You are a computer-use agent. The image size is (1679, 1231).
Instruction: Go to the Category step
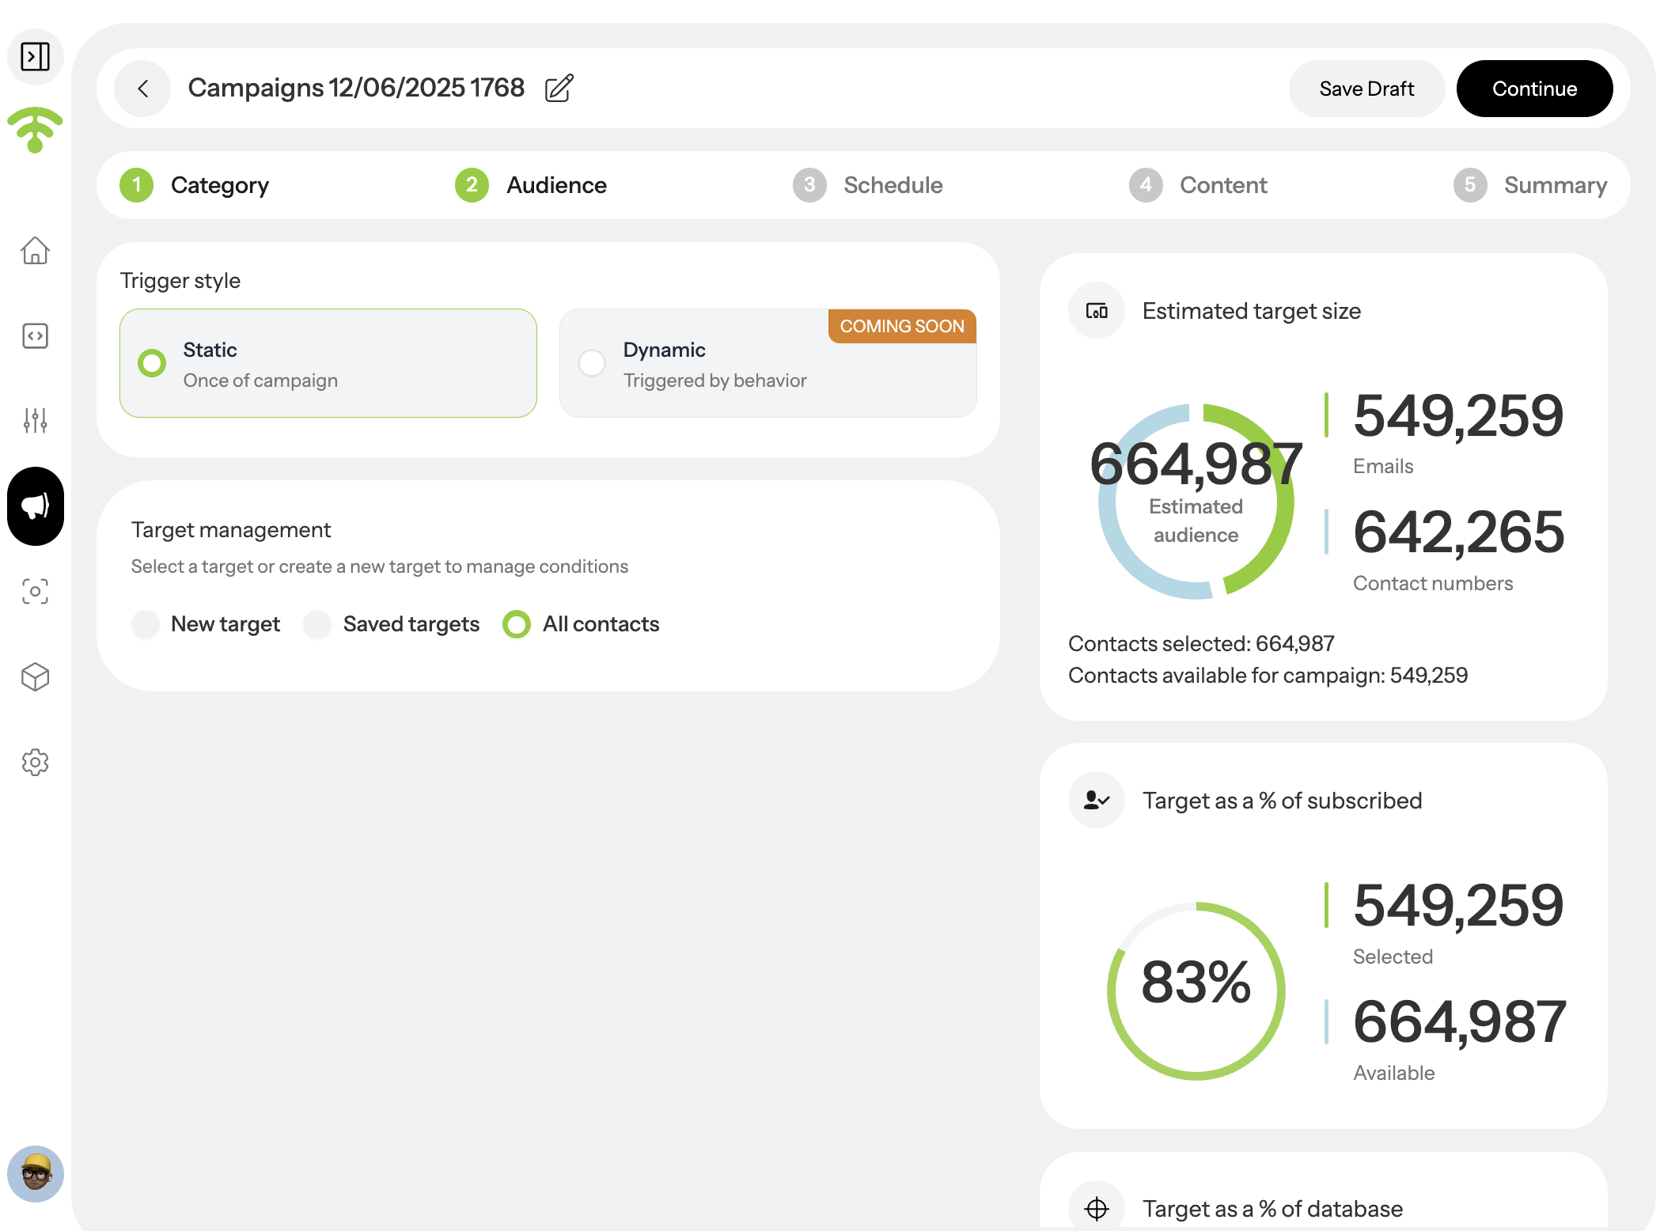tap(195, 185)
